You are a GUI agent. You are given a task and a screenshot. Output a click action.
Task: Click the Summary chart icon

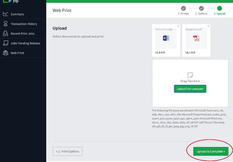6,14
